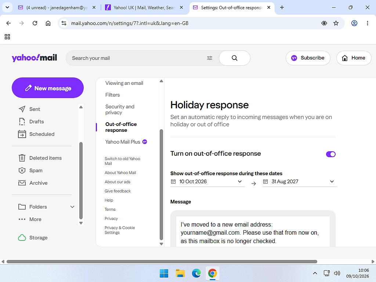376x282 pixels.
Task: Open start date dropdown 10 Oct 2026
Action: tap(207, 181)
